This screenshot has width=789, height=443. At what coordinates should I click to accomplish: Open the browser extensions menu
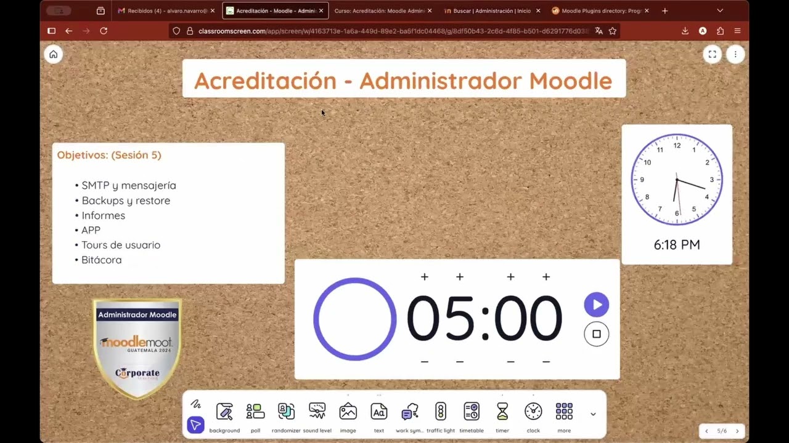point(720,31)
